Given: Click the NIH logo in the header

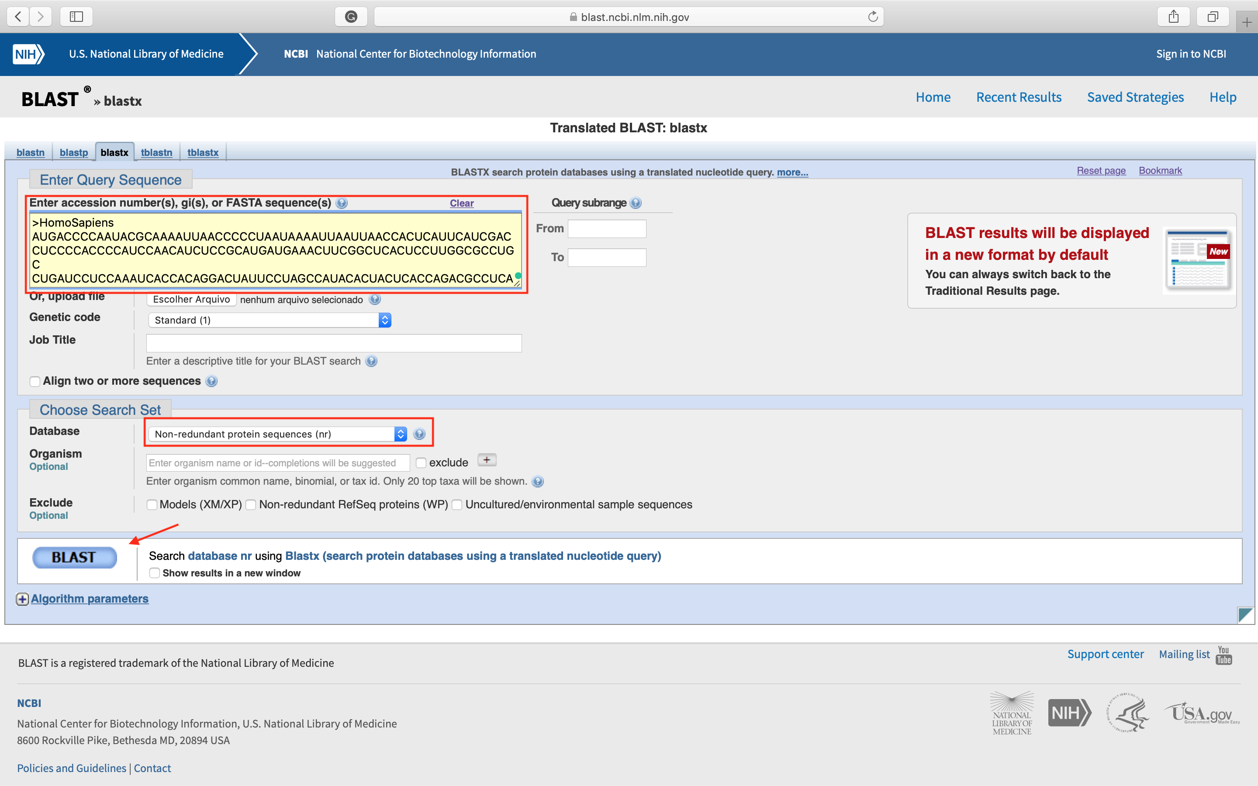Looking at the screenshot, I should pyautogui.click(x=28, y=54).
